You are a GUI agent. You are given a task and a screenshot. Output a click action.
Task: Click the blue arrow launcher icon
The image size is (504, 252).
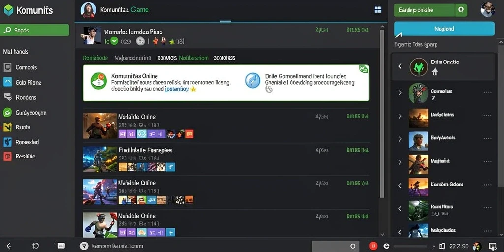[252, 80]
